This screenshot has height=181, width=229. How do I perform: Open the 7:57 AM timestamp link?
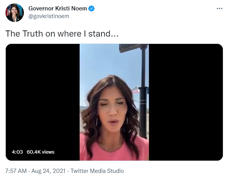(x=16, y=171)
